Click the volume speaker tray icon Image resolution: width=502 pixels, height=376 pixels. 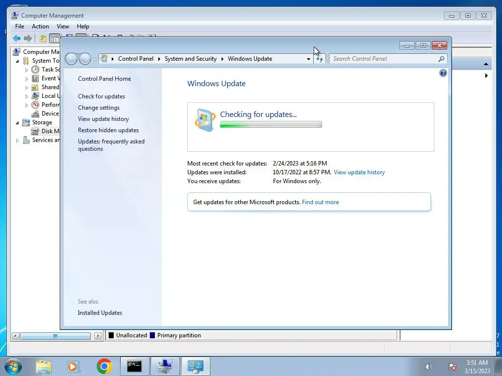point(428,367)
